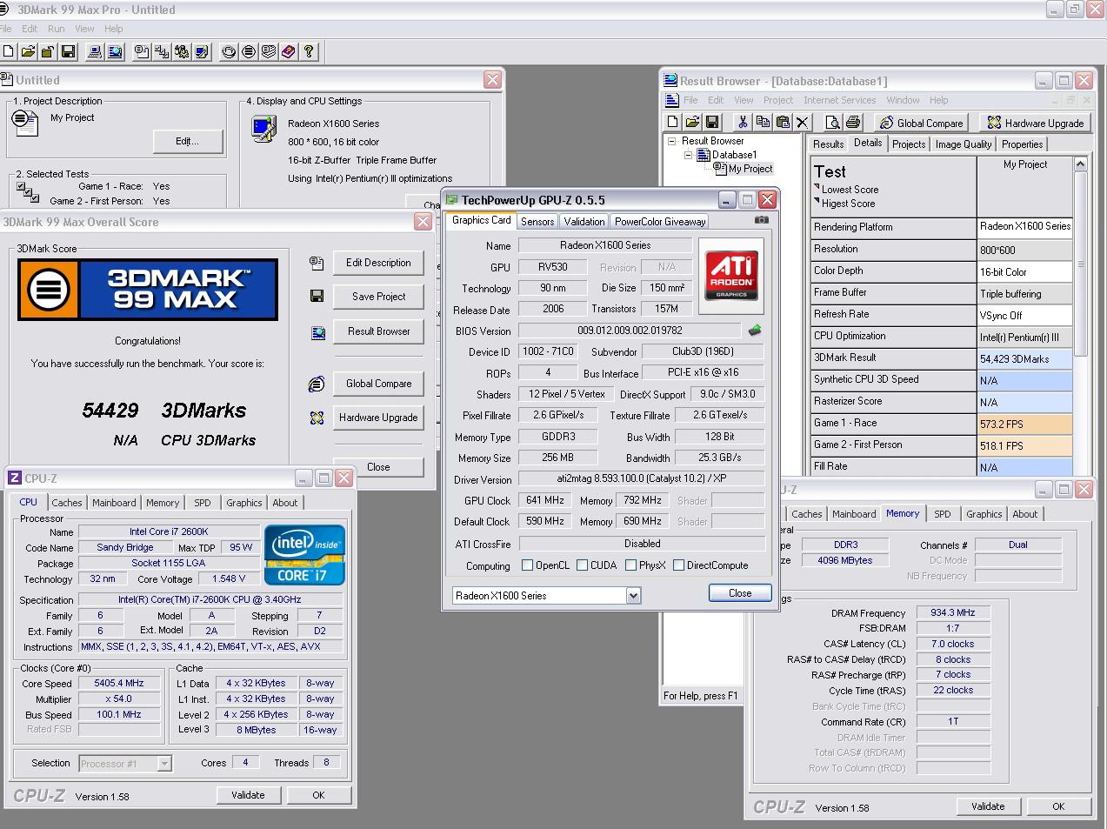Click the Save Project button in score dialog
Viewport: 1107px width, 829px height.
(x=378, y=297)
